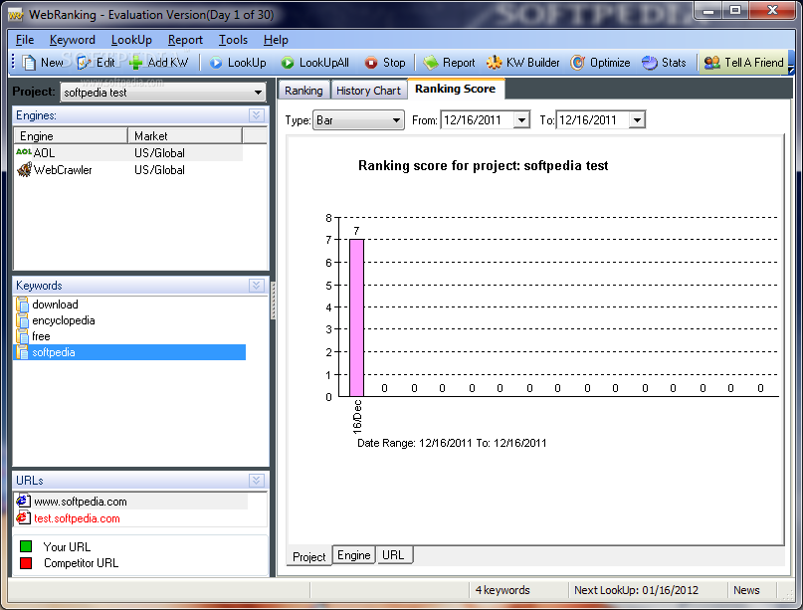Open the Report menu

pos(185,40)
